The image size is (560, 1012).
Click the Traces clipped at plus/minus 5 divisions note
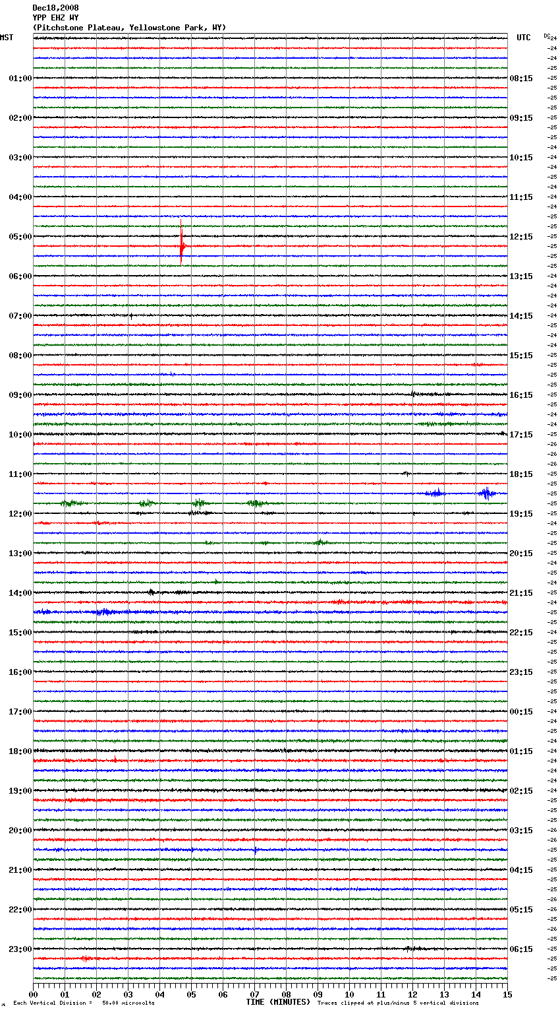tap(398, 1003)
